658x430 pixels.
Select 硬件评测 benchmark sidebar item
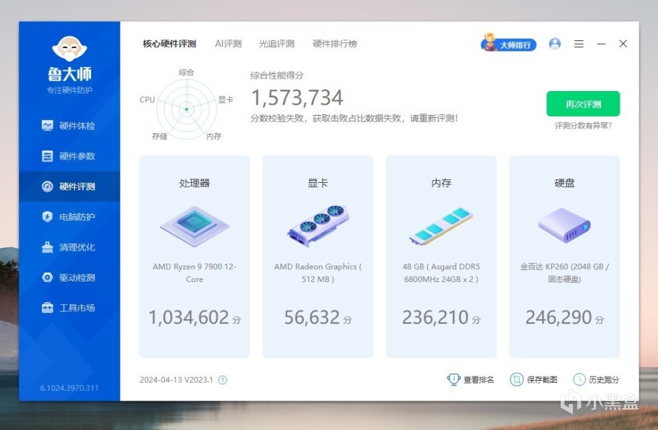point(69,186)
